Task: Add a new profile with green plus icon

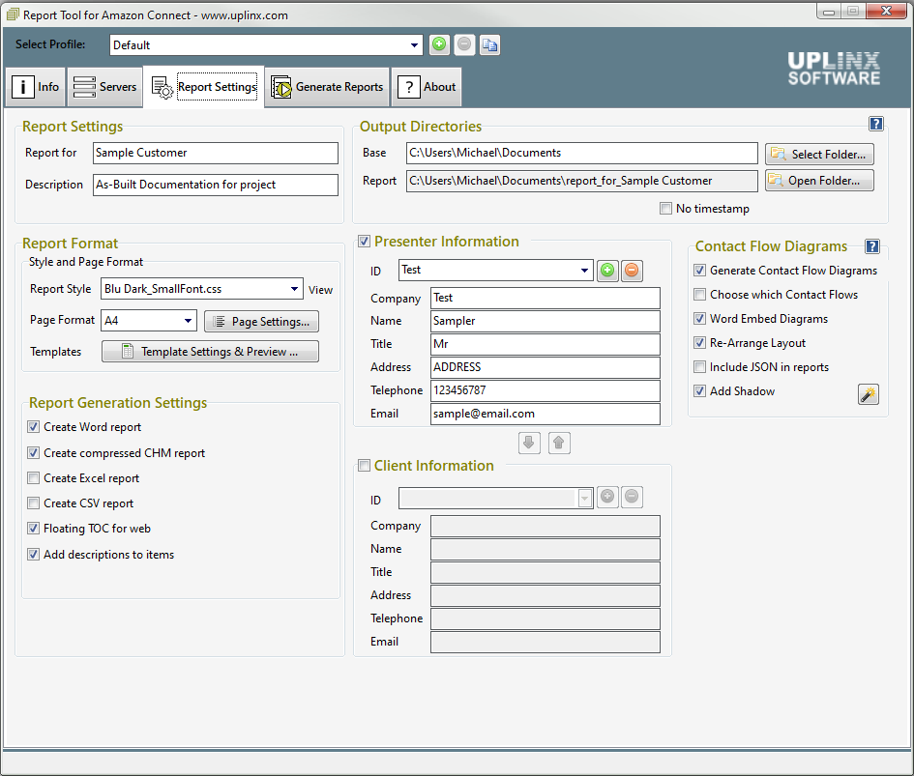Action: (439, 44)
